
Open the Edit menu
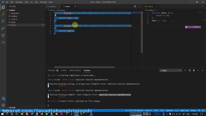pos(12,2)
